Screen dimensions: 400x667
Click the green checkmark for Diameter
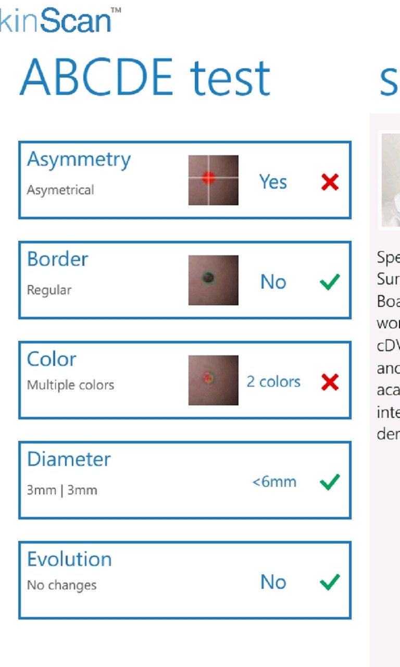pos(329,482)
